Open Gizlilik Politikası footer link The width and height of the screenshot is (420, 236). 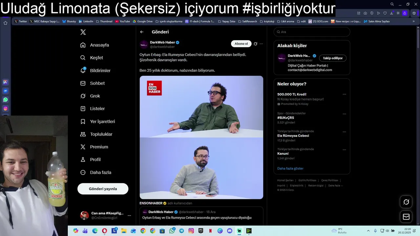[307, 180]
